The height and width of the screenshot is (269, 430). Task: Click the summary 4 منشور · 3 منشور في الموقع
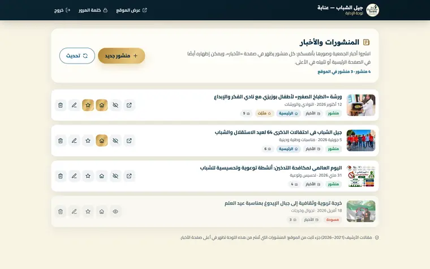344,72
